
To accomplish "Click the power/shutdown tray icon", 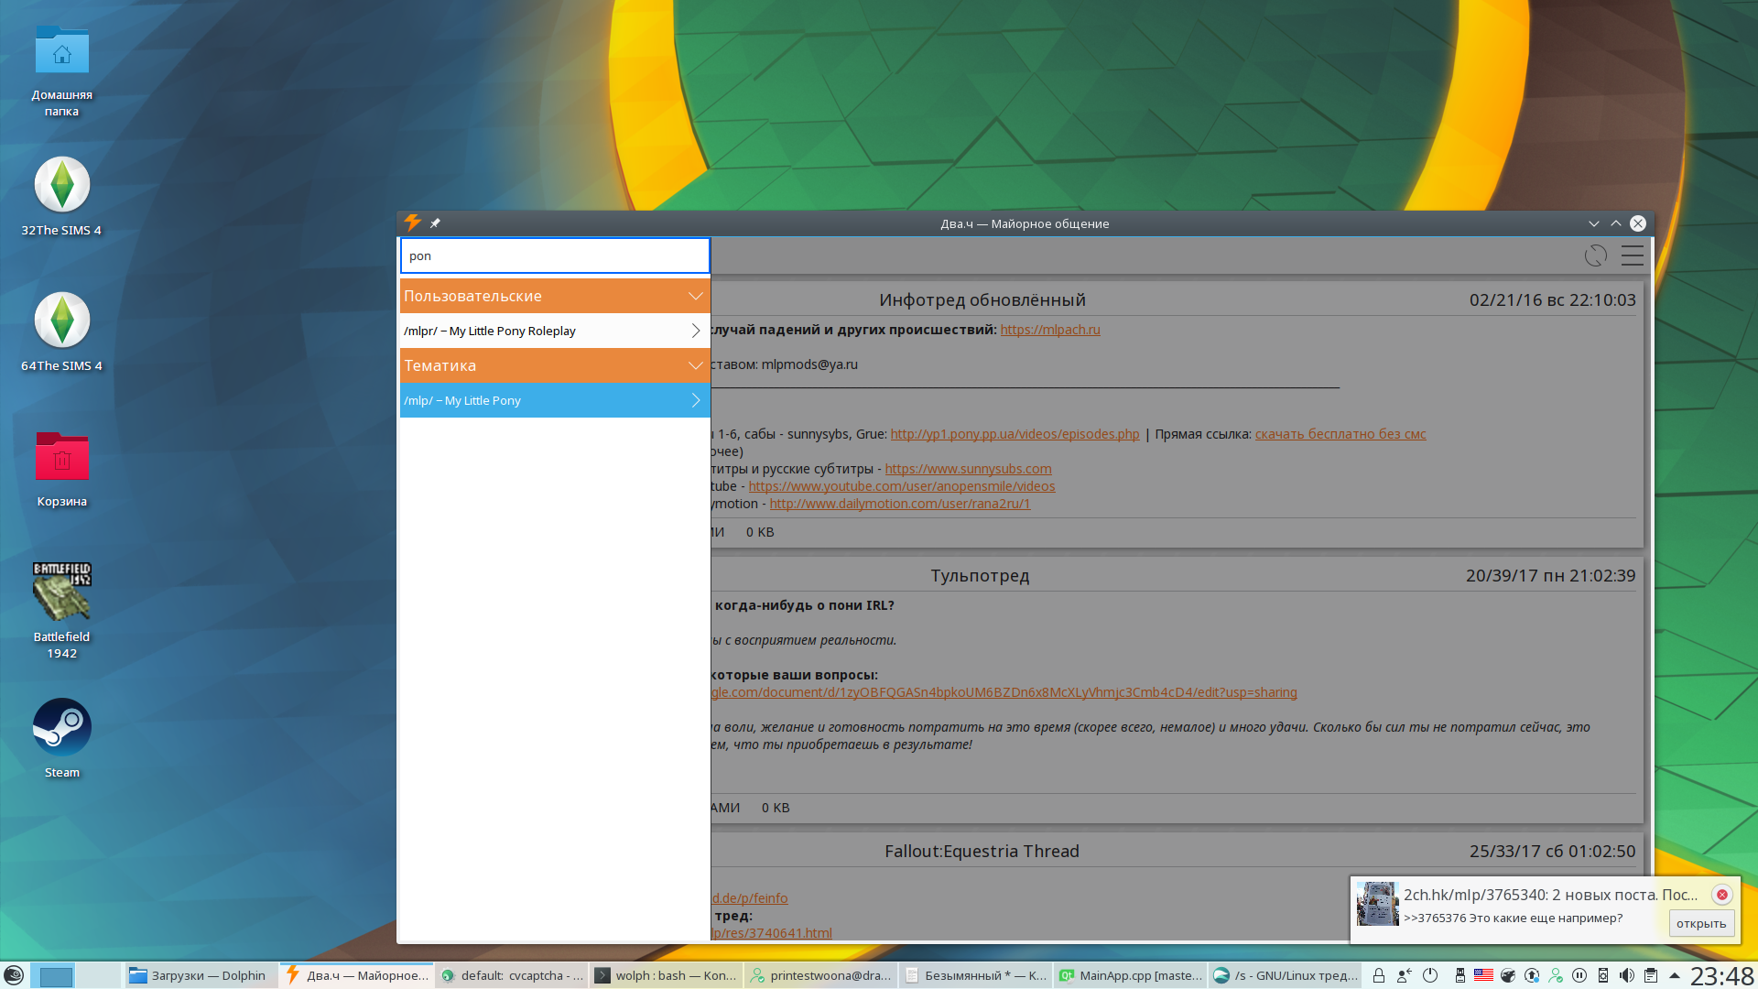I will (x=1430, y=975).
